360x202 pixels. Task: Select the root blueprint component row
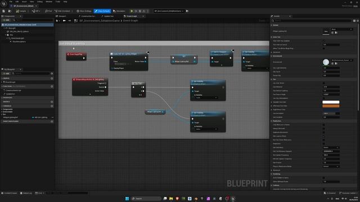point(27,25)
